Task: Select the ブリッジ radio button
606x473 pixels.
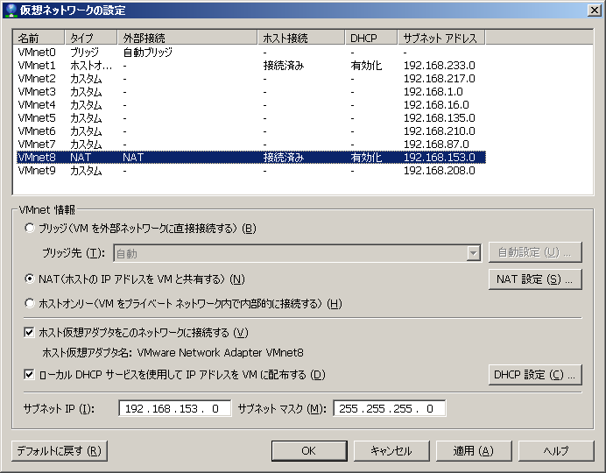Action: coord(30,228)
